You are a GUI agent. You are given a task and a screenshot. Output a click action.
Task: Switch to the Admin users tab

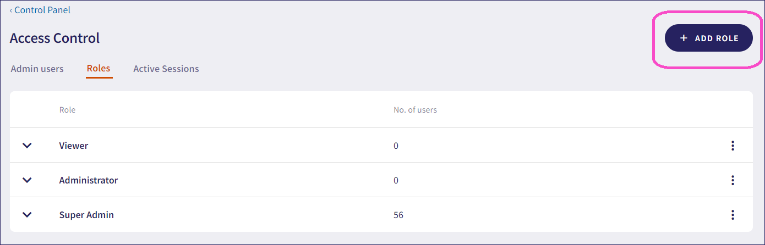pos(37,69)
